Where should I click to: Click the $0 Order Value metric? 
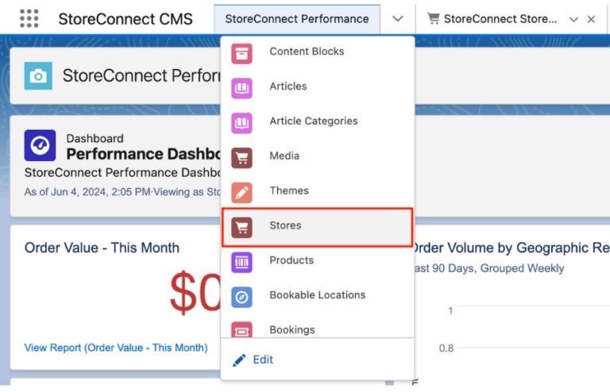(195, 294)
